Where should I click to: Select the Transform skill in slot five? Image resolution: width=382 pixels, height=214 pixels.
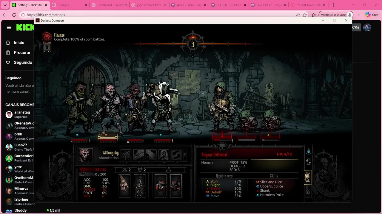[x=176, y=155]
